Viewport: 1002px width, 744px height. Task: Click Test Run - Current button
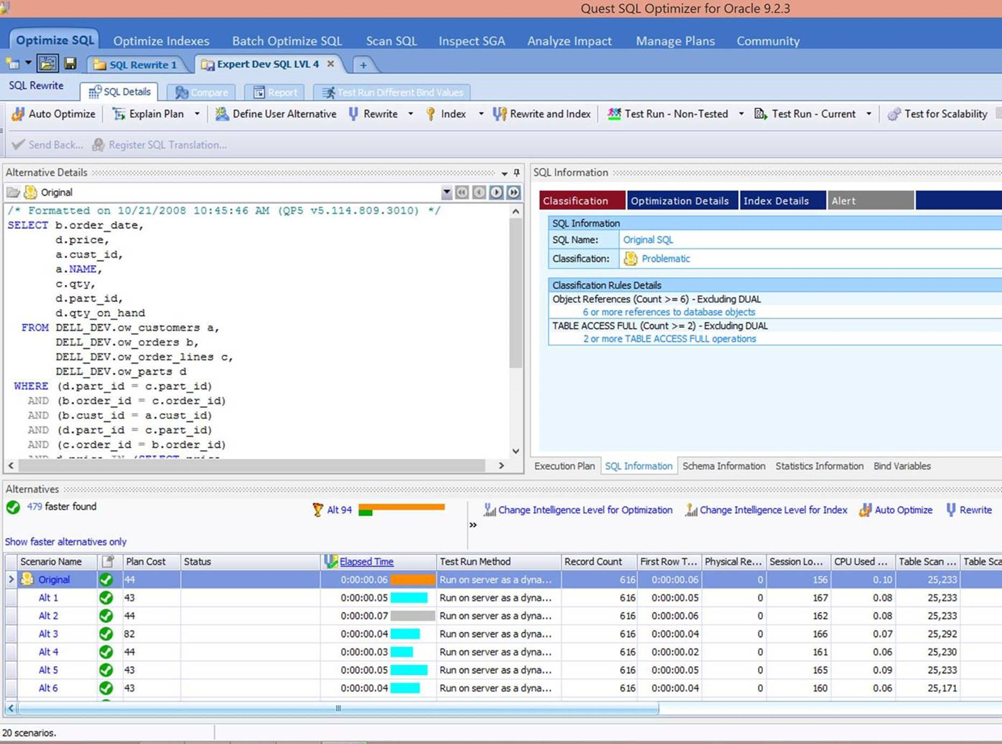click(x=805, y=114)
